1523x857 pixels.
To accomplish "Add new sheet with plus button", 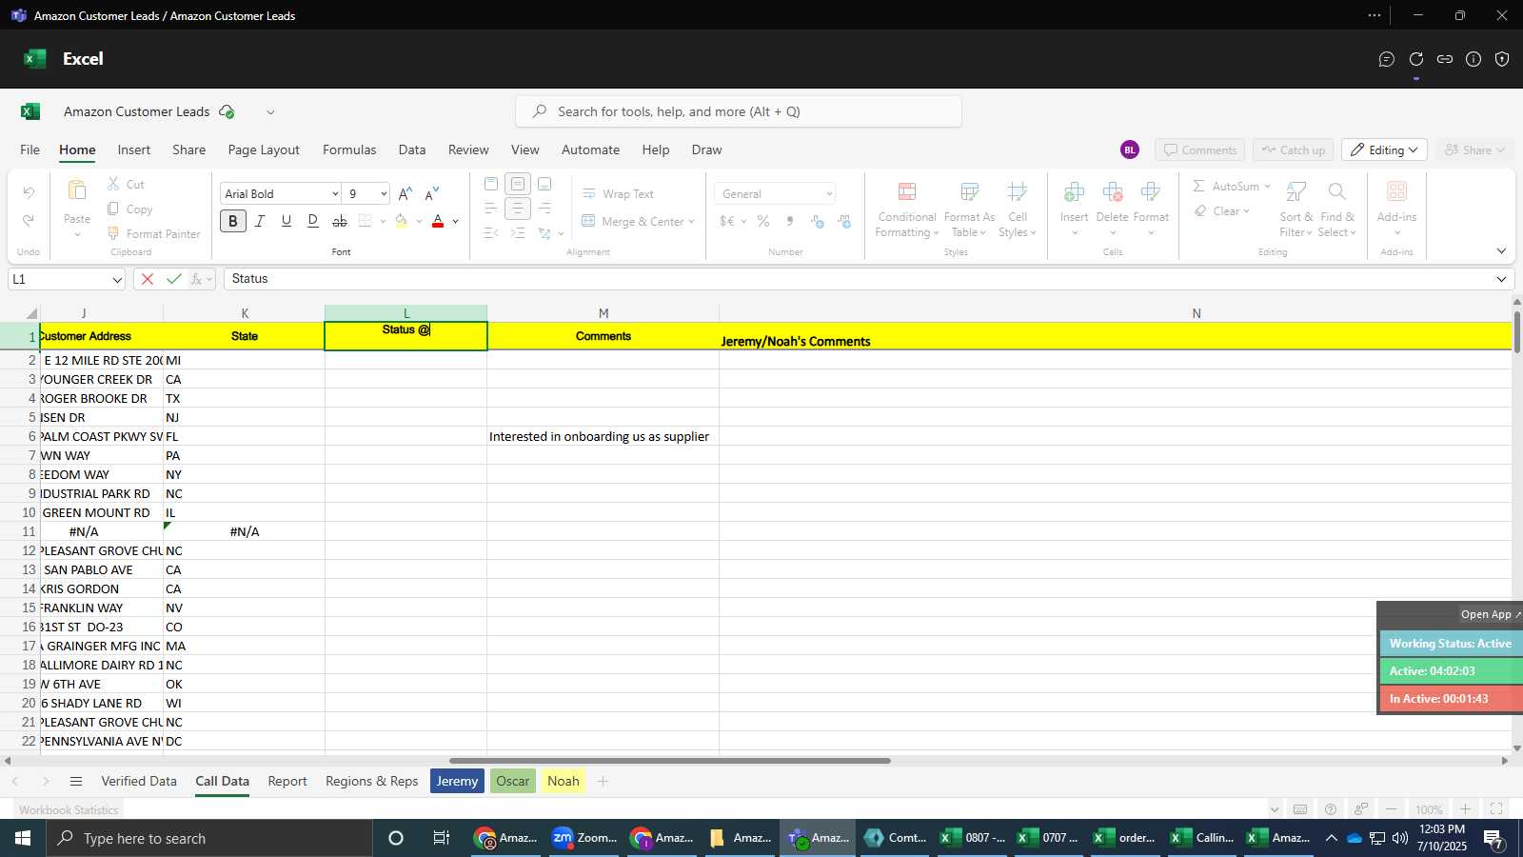I will coord(603,782).
